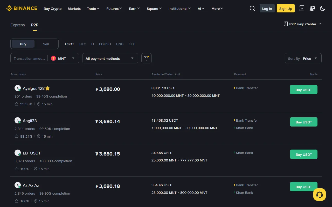Click the MNT currency coin icon

[x=53, y=58]
